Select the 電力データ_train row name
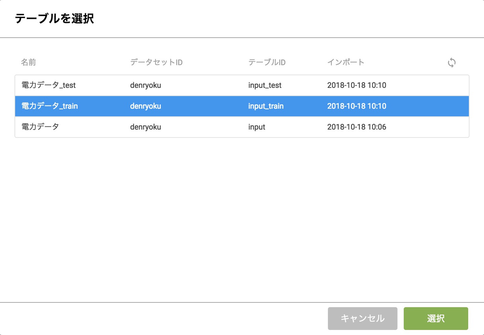The width and height of the screenshot is (484, 335). pyautogui.click(x=50, y=106)
